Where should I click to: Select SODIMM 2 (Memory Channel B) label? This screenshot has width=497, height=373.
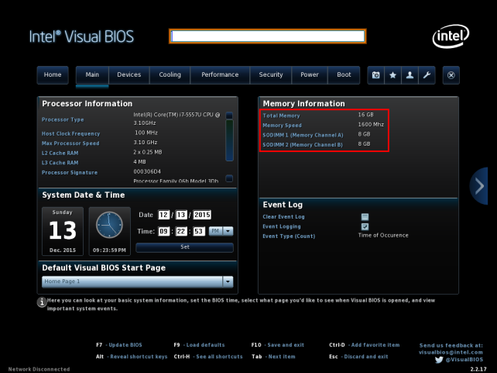point(303,145)
